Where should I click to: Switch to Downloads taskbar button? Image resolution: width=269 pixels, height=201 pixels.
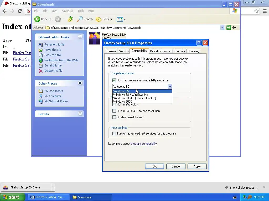[x=91, y=197]
